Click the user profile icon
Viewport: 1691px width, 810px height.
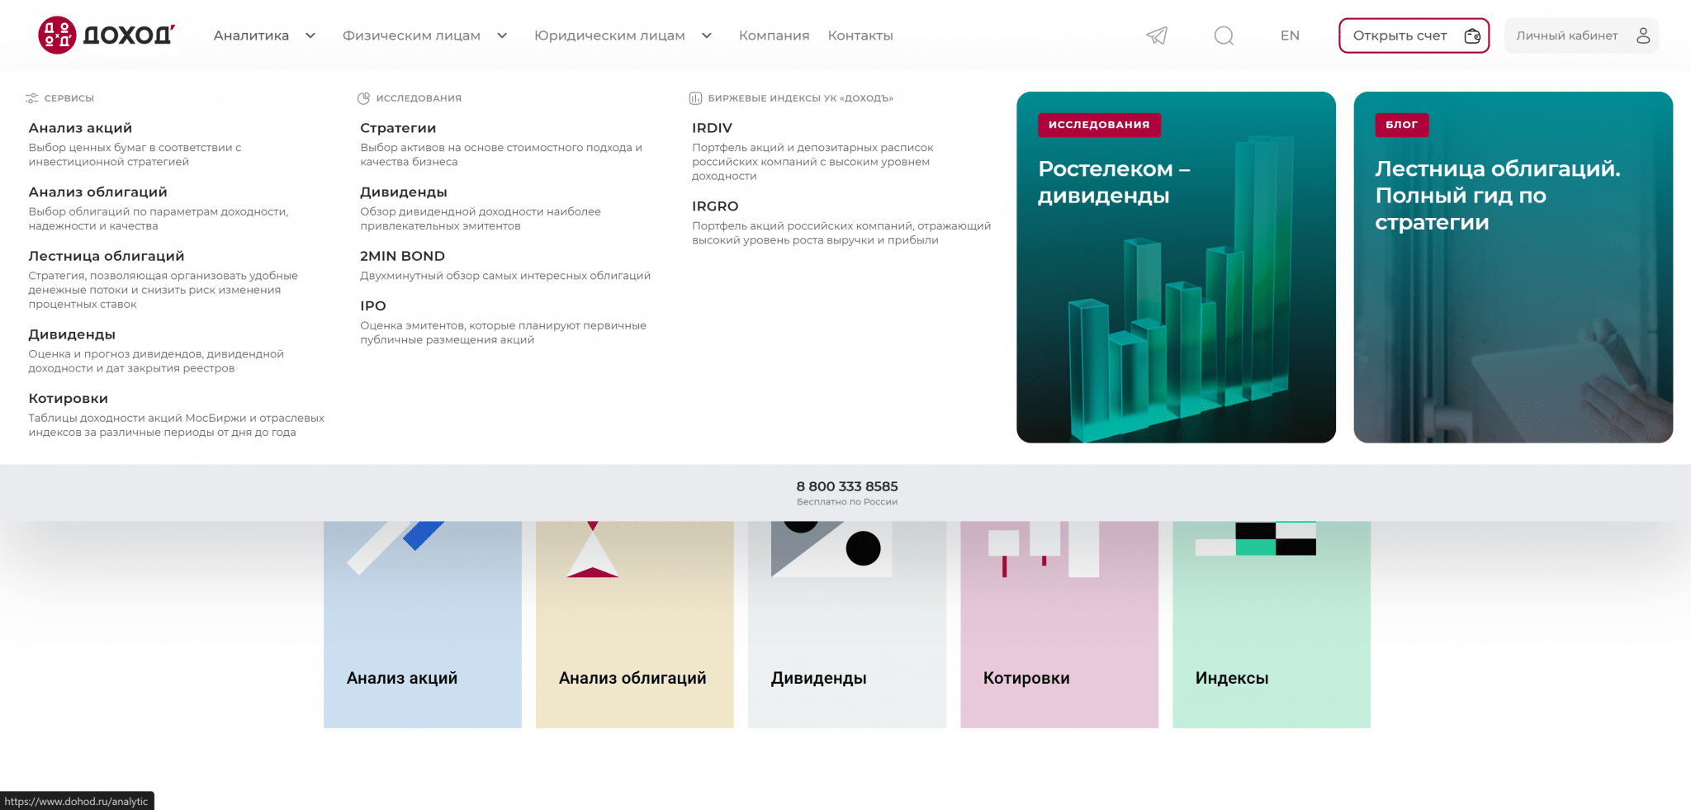[x=1643, y=36]
